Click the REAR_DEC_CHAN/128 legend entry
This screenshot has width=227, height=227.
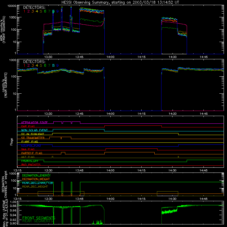37,183
